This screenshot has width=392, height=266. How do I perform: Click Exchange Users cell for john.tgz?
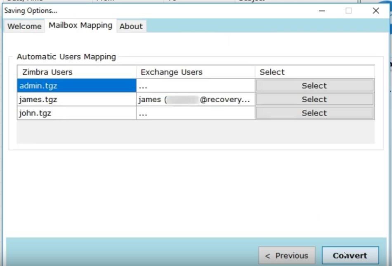tap(196, 113)
